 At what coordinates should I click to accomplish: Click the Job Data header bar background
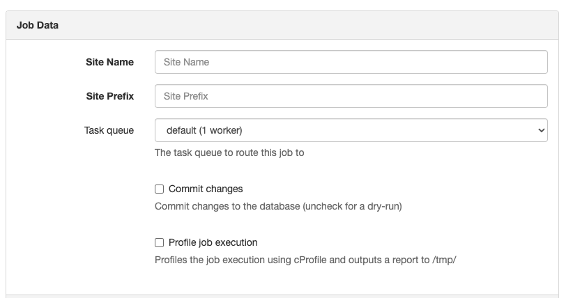tap(282, 25)
